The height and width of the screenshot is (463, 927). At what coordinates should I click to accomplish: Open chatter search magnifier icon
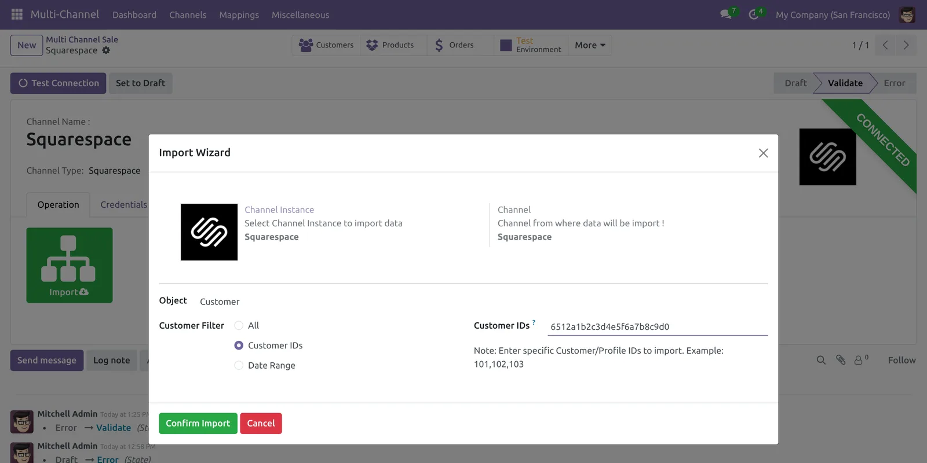[x=821, y=360]
